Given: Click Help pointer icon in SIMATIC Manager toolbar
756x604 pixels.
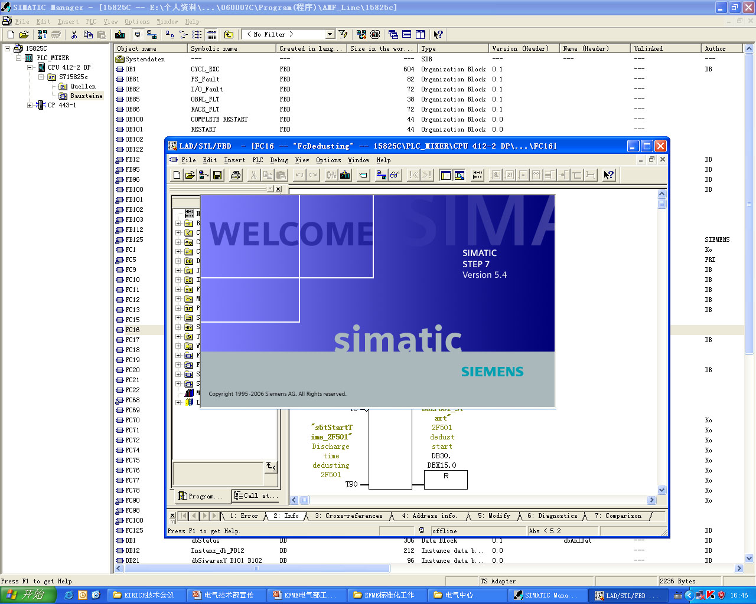Looking at the screenshot, I should point(438,35).
